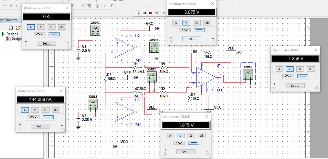Screen dimensions: 328x159
Task: Select the XMM4 multimeter instrument on schematic
Action: [x=154, y=47]
